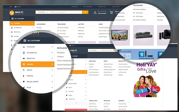Click the diamond icon in highlighted Jewelry row
This screenshot has height=112, width=179.
point(24,64)
